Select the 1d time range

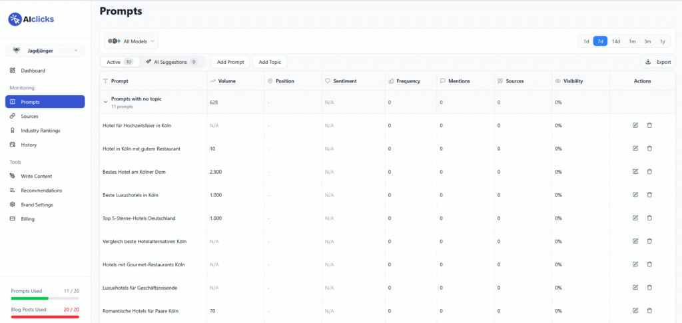586,41
